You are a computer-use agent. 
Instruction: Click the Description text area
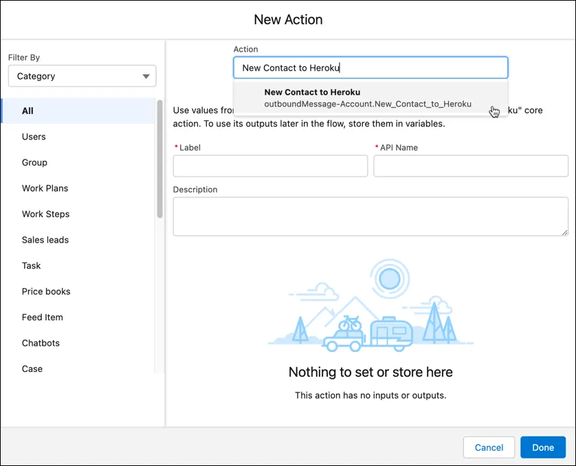pyautogui.click(x=370, y=217)
